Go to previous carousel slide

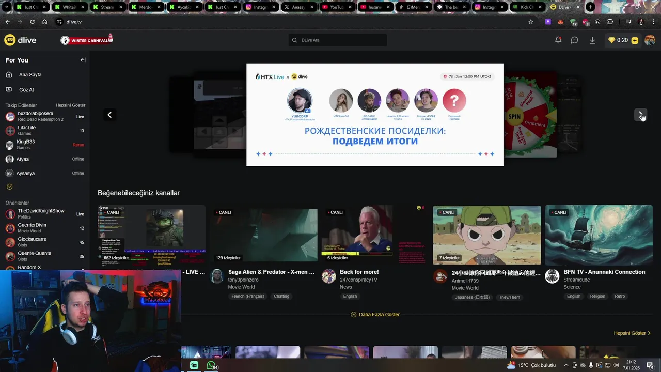(x=109, y=115)
